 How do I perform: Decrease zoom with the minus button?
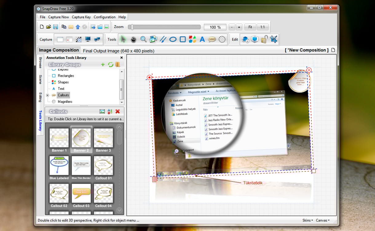232,27
